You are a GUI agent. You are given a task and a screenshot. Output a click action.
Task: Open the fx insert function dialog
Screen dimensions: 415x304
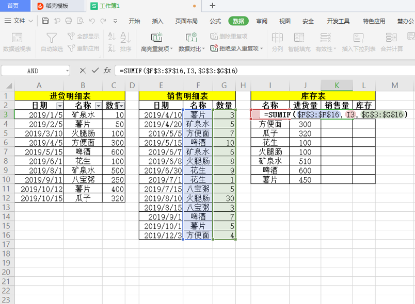(x=107, y=71)
